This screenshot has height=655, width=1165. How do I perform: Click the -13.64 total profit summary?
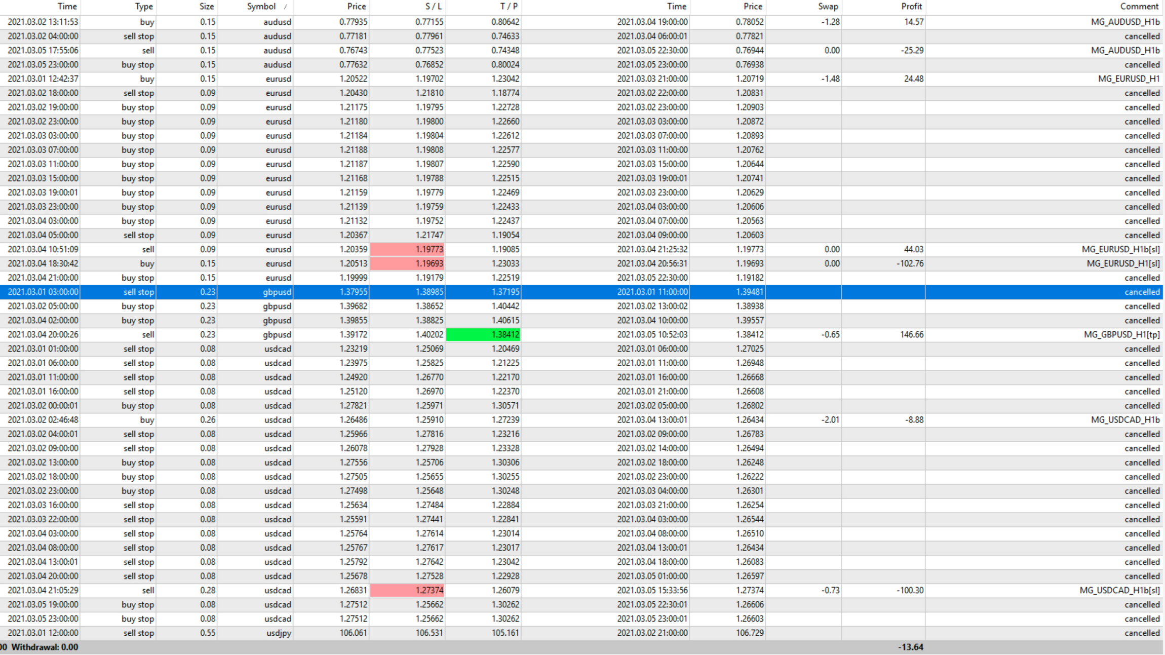(910, 647)
